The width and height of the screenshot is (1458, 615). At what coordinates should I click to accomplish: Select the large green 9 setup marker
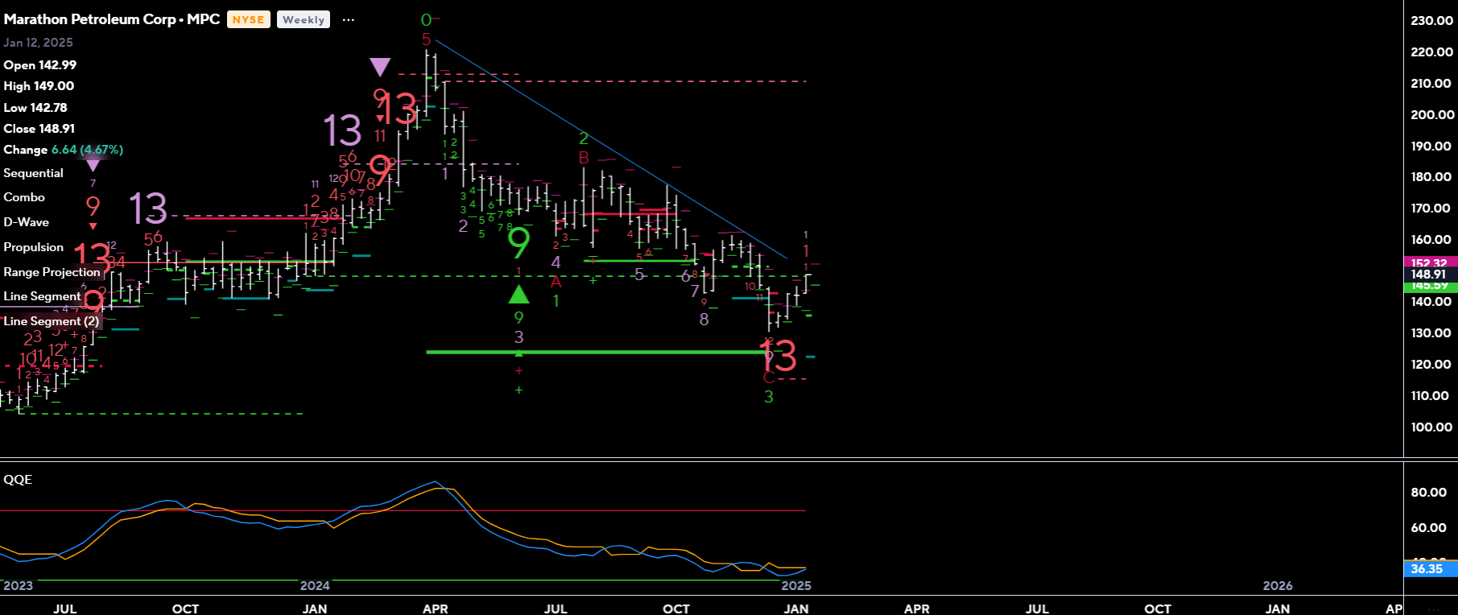[519, 241]
